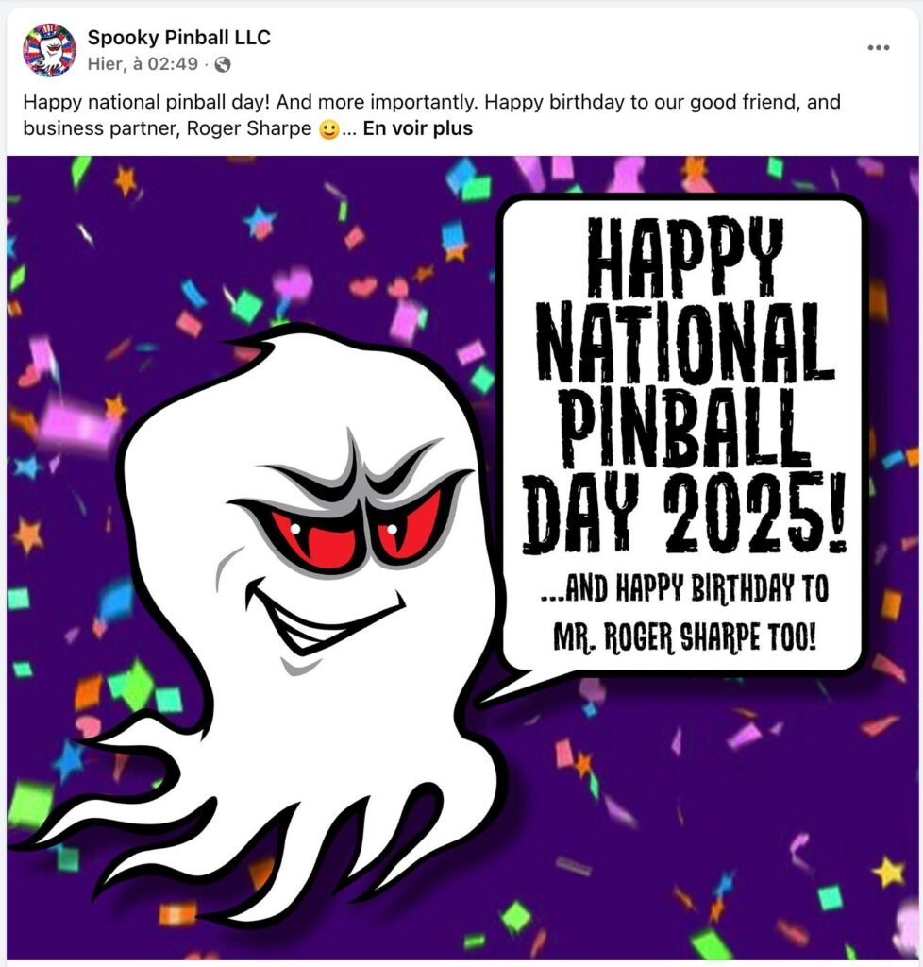Image resolution: width=923 pixels, height=967 pixels.
Task: Click 'MR. ROGER SHARPE TOO!' text in image
Action: pos(684,636)
